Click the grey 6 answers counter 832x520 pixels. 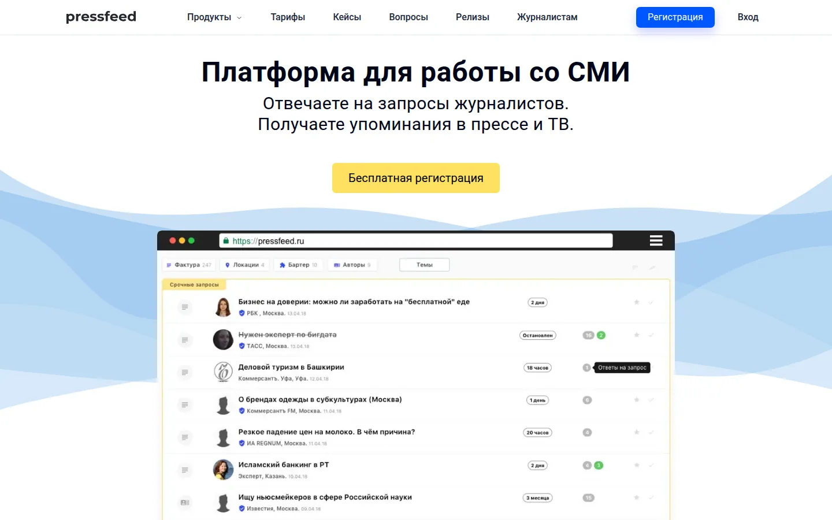[x=587, y=400]
